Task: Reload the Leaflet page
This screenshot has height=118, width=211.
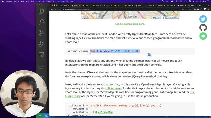Action: point(59,10)
